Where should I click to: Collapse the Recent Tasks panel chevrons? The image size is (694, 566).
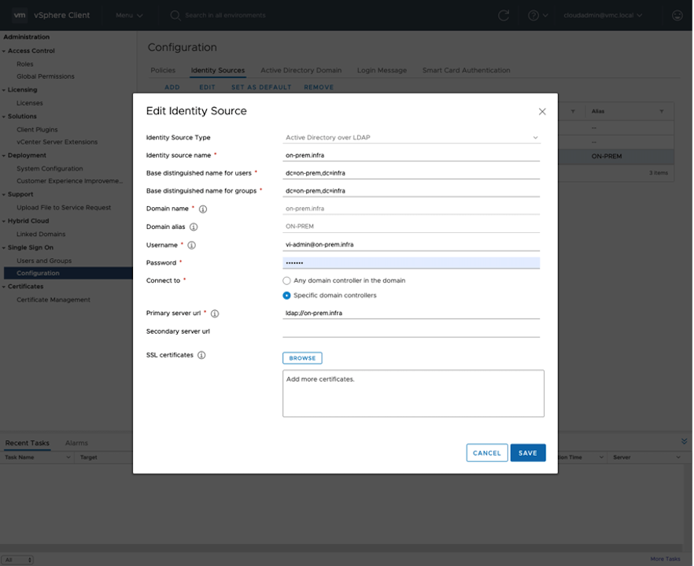685,441
